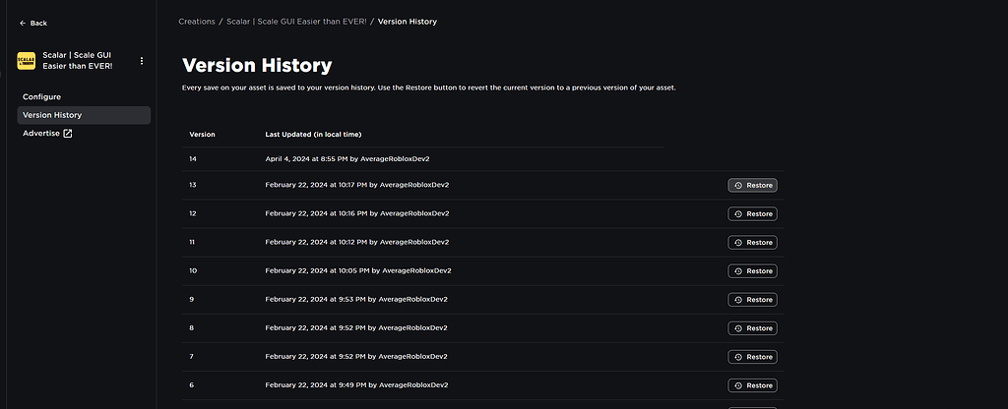This screenshot has width=1008, height=409.
Task: Click the restore clock icon for version 9
Action: [738, 300]
